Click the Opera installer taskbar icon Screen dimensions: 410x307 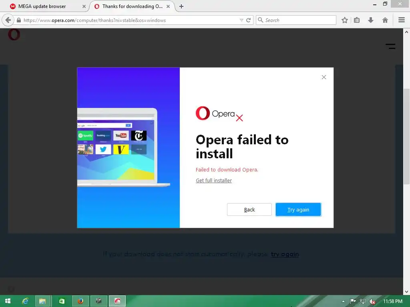coord(117,301)
